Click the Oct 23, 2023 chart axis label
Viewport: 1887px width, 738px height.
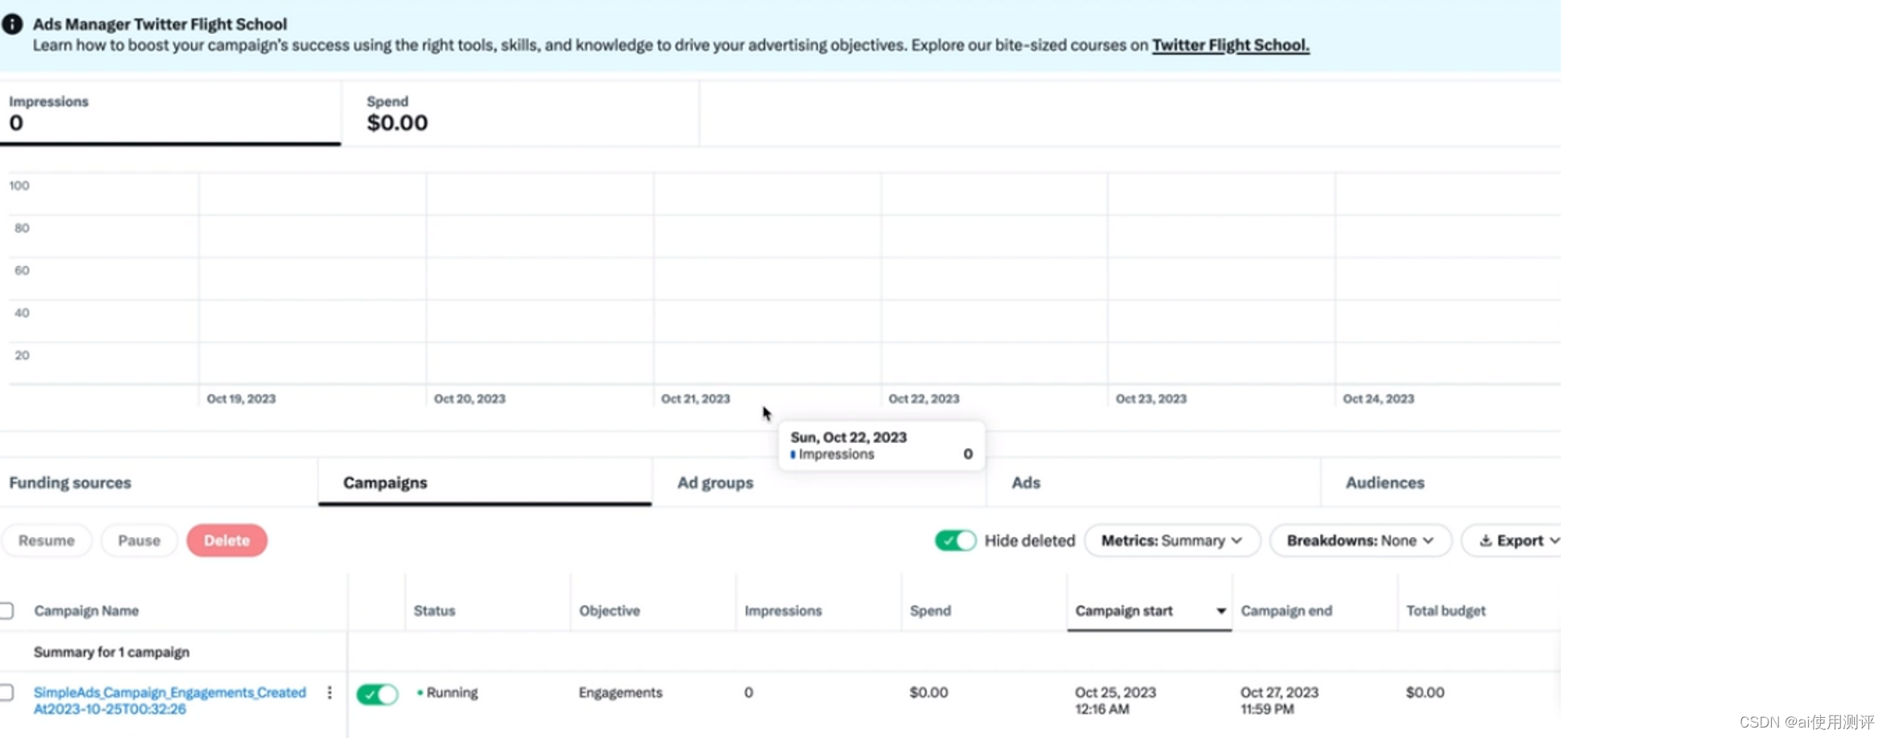point(1151,399)
